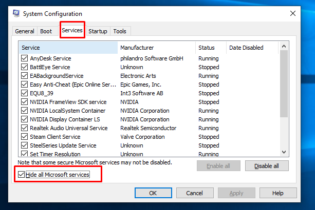Open Help for System Configuration
315x210 pixels.
click(278, 193)
